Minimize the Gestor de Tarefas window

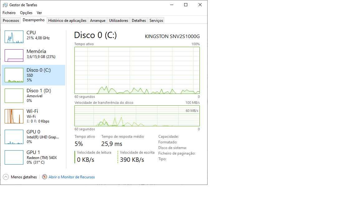pos(172,5)
